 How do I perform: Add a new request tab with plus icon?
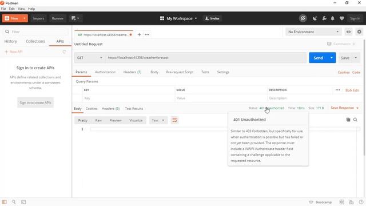139,34
